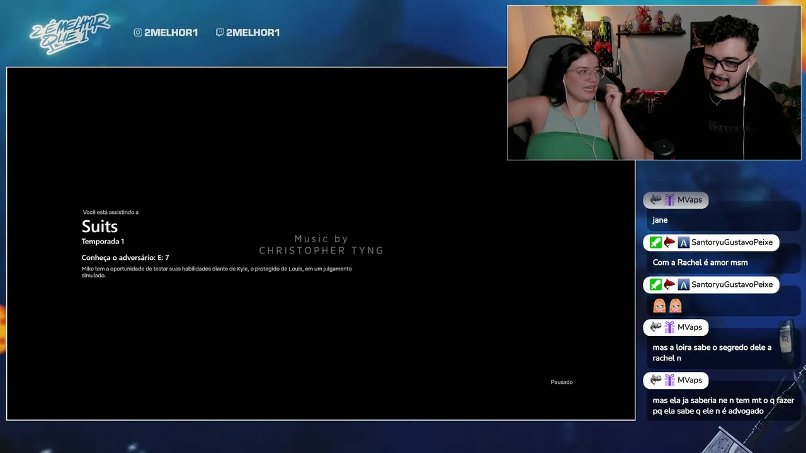Click the right blonde girl emote in chat
The height and width of the screenshot is (453, 806).
(676, 306)
